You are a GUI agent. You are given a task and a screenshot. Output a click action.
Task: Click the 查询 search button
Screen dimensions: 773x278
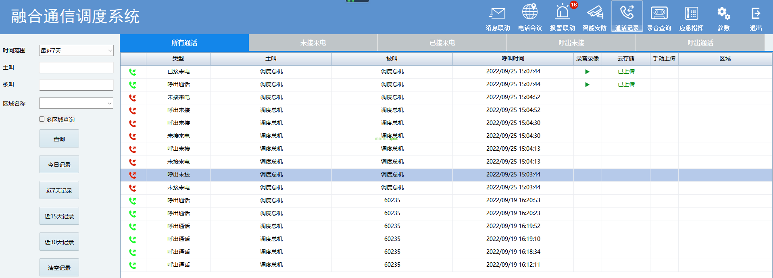point(59,139)
